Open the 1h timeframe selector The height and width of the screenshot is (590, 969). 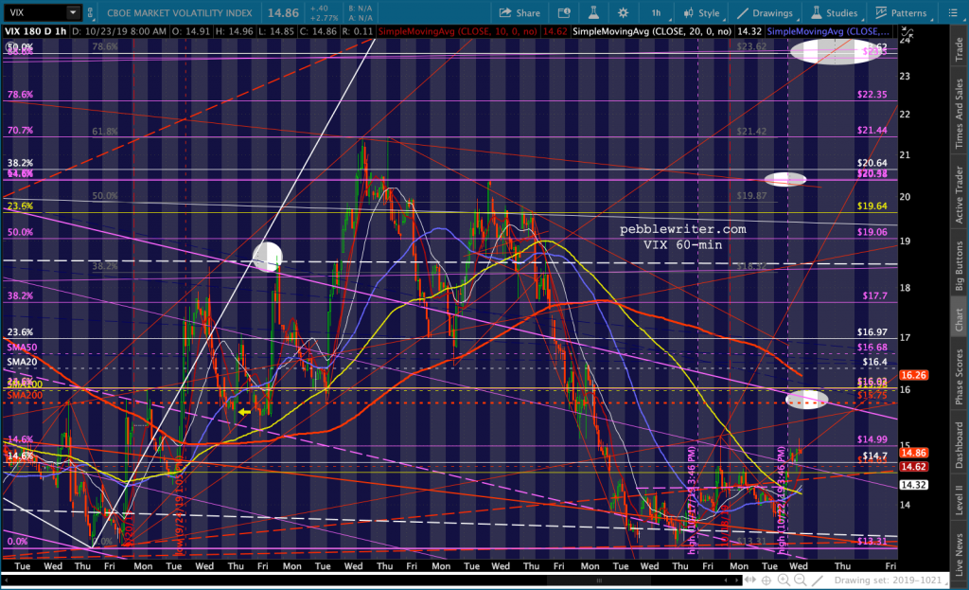[x=656, y=13]
